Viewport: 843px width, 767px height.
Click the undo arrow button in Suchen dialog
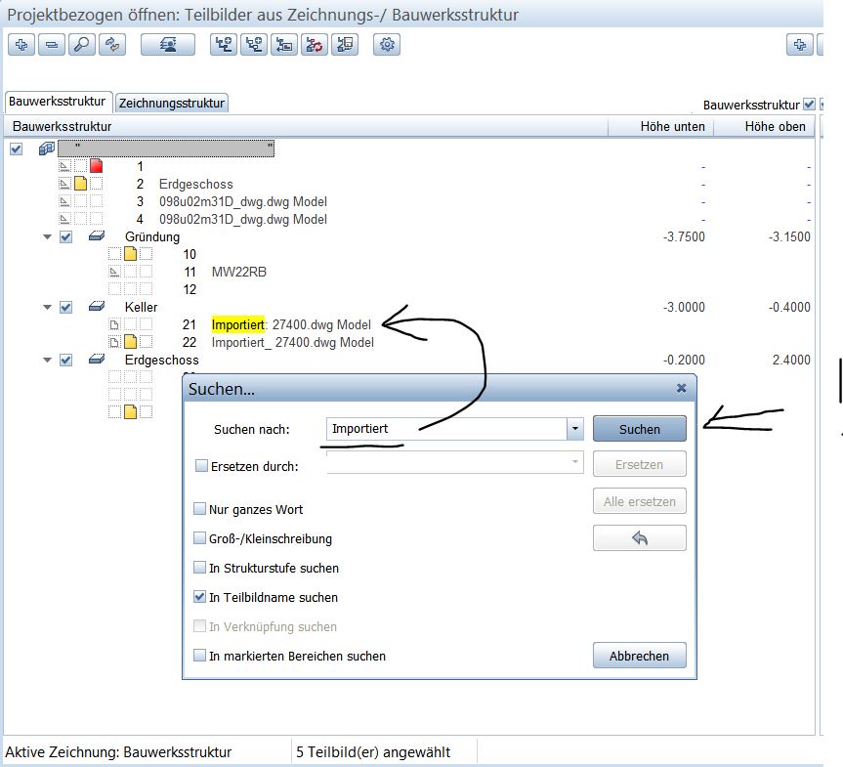(639, 538)
